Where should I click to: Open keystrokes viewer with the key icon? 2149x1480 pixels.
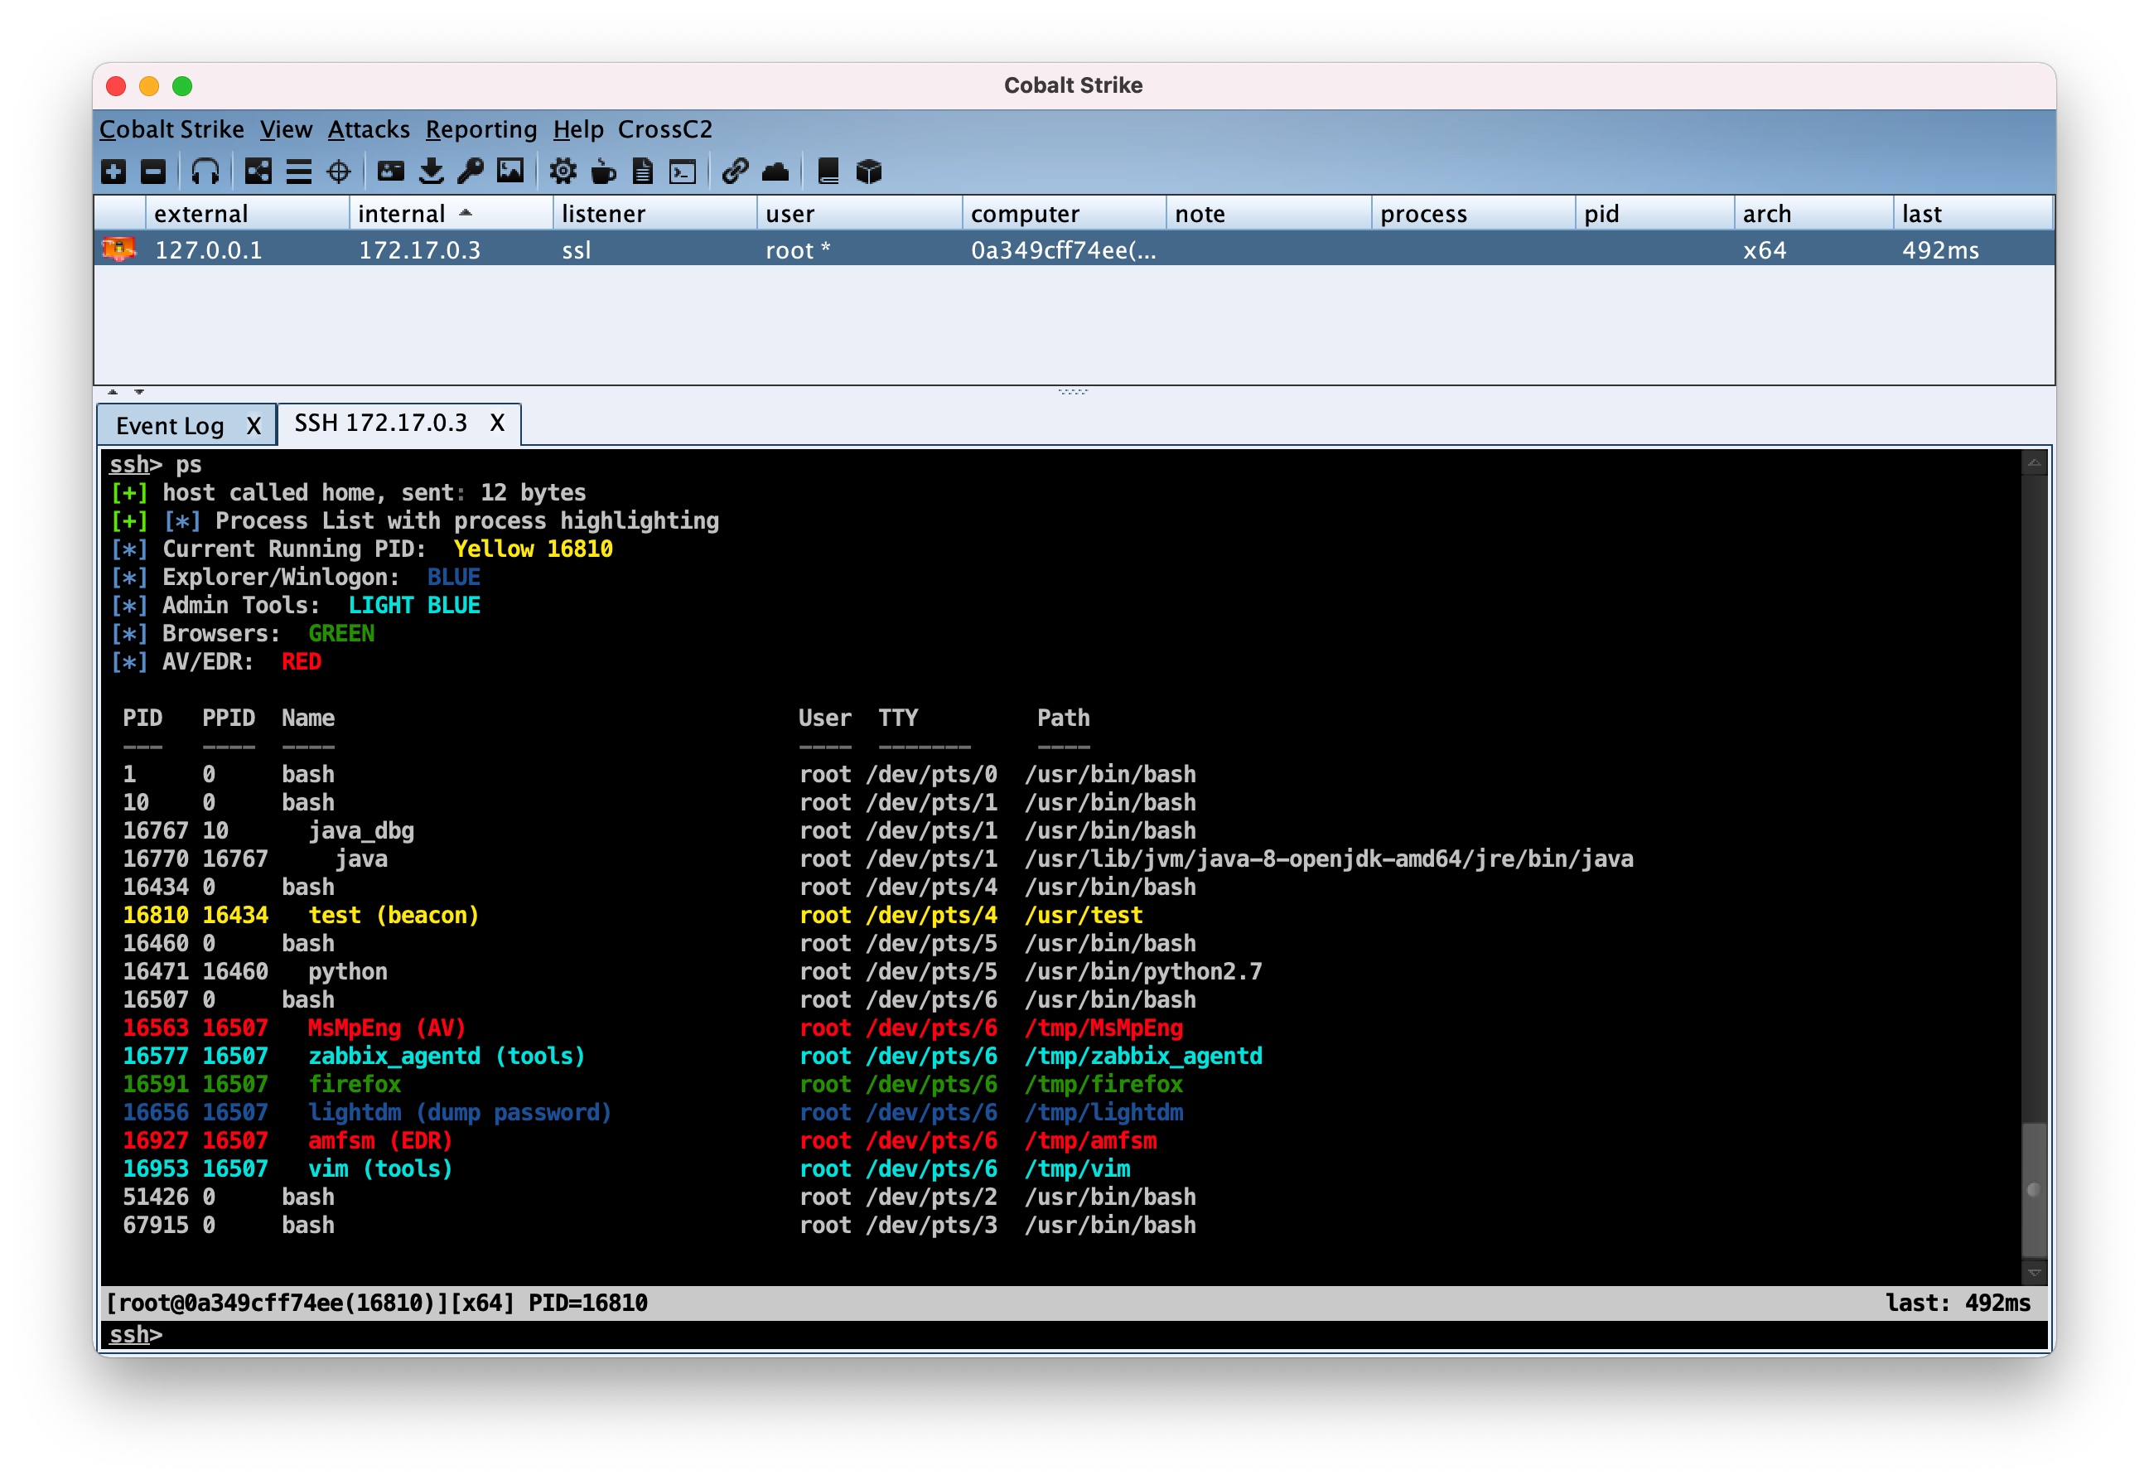tap(471, 172)
